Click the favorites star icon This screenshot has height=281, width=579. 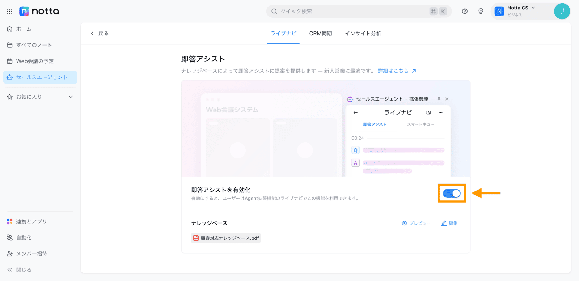[x=10, y=97]
